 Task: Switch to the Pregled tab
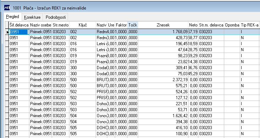pos(12,17)
